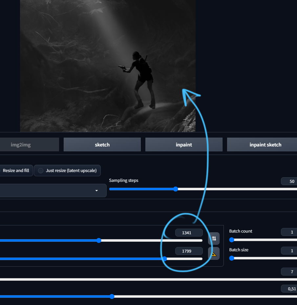Click the slider handle beside the 1341 value
Screen dimensions: 297x305
point(99,240)
